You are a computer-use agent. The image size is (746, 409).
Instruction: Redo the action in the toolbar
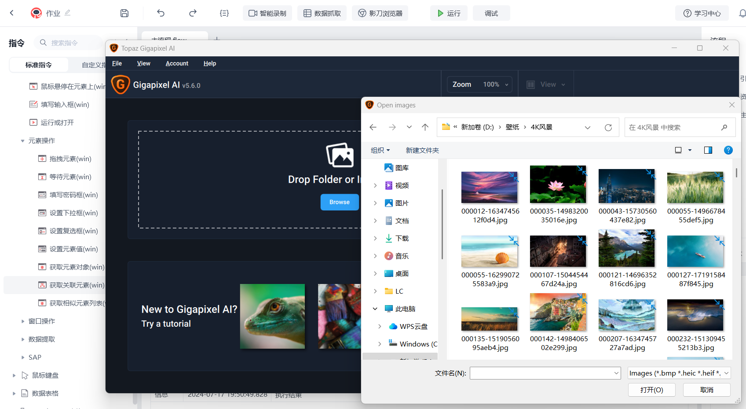(x=193, y=13)
